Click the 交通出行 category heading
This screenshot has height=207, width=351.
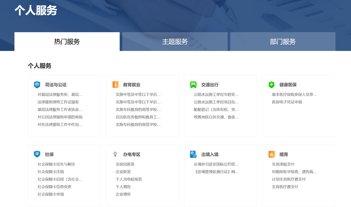210,84
